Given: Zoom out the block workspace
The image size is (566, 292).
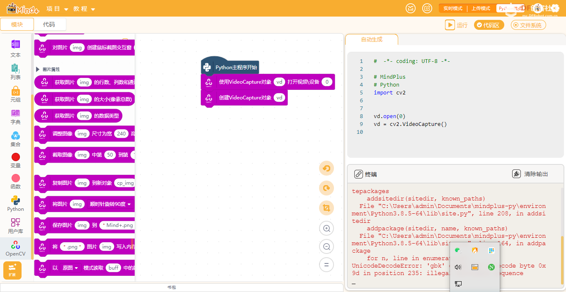Looking at the screenshot, I should (327, 247).
